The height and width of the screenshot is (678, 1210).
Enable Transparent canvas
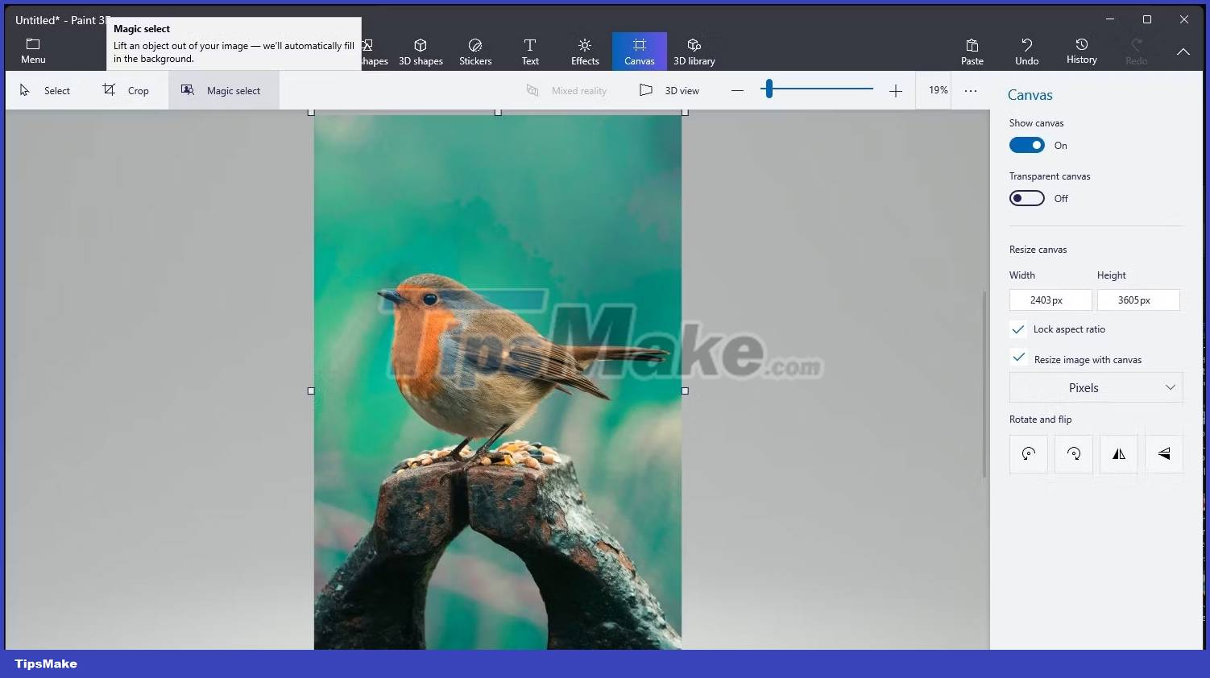coord(1026,198)
